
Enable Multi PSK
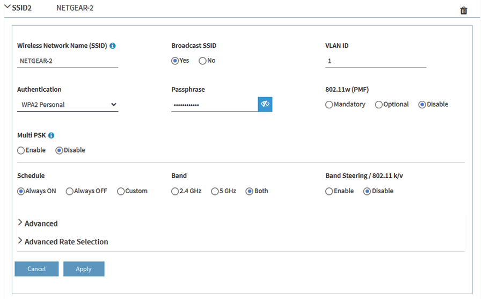[21, 150]
